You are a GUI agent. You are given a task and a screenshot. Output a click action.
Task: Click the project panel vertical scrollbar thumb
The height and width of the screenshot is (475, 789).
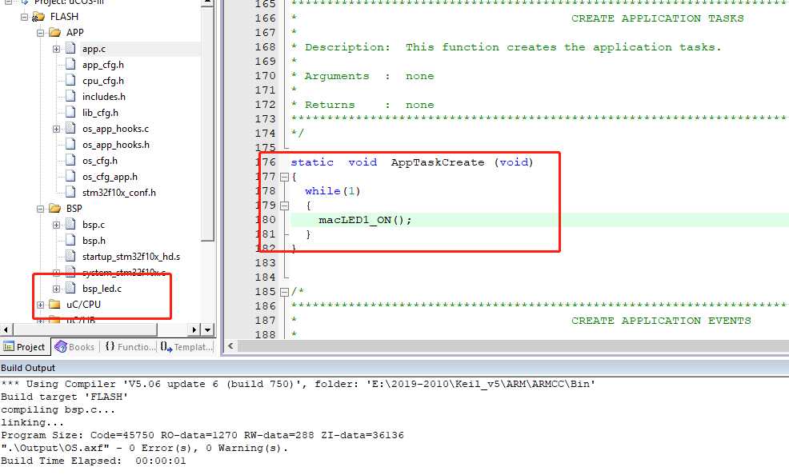(208, 123)
